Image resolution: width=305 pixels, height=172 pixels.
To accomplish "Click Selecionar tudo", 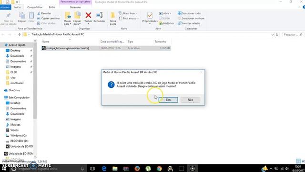I will [189, 13].
